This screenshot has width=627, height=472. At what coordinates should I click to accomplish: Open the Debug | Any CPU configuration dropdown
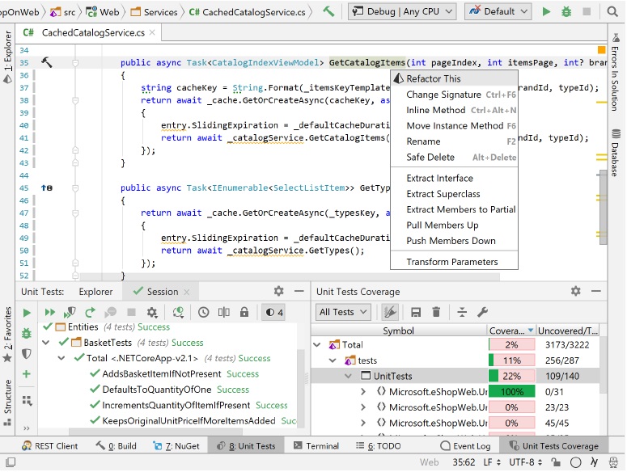coord(402,11)
